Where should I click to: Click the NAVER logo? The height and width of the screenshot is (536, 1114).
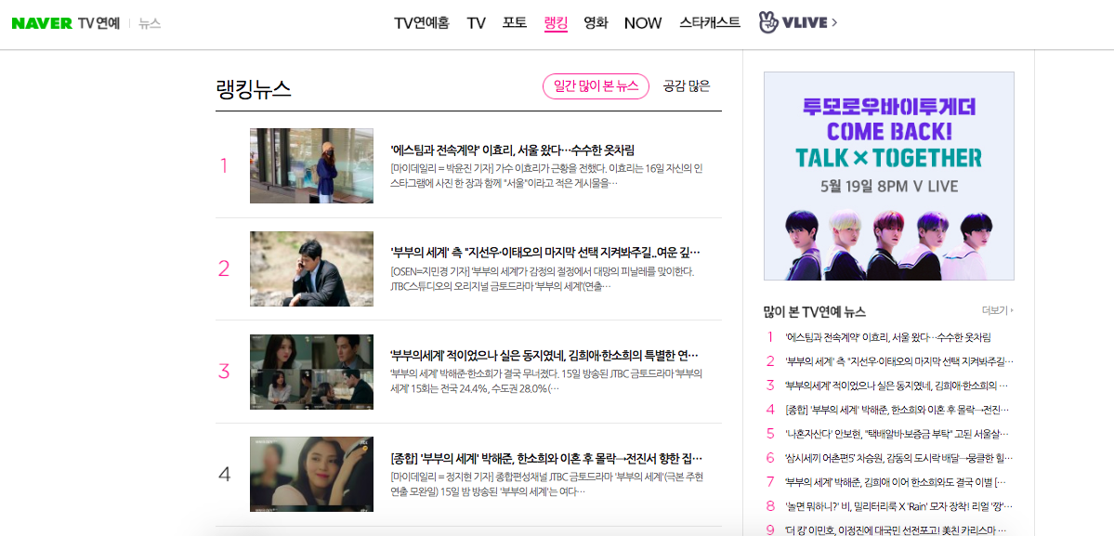(42, 23)
